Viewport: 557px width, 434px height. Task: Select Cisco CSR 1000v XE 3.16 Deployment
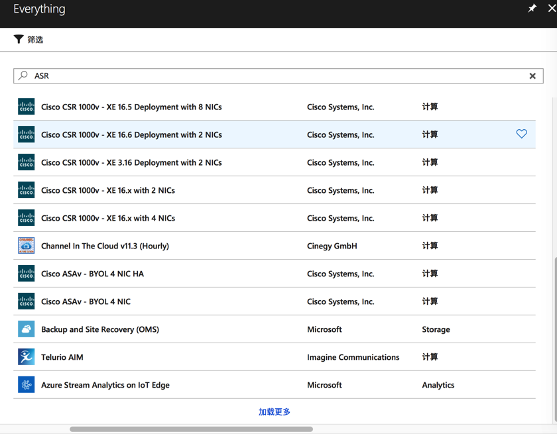click(x=131, y=162)
